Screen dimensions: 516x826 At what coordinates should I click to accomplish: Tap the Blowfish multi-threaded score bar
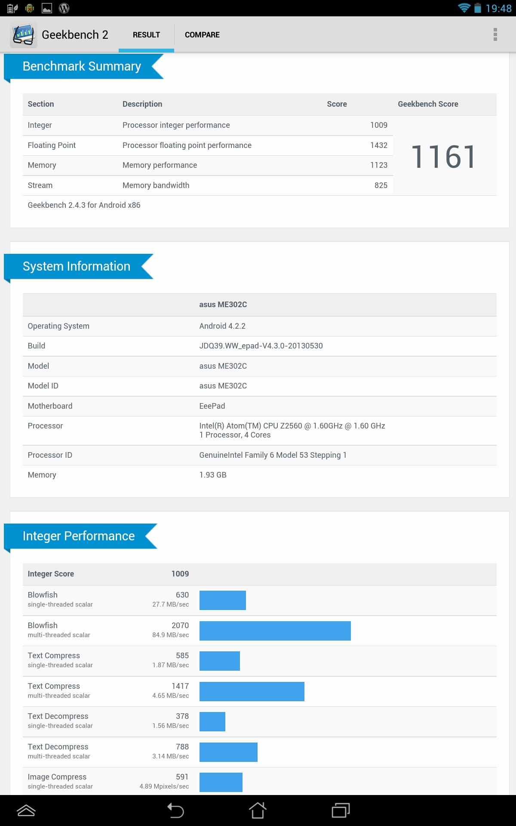(275, 631)
